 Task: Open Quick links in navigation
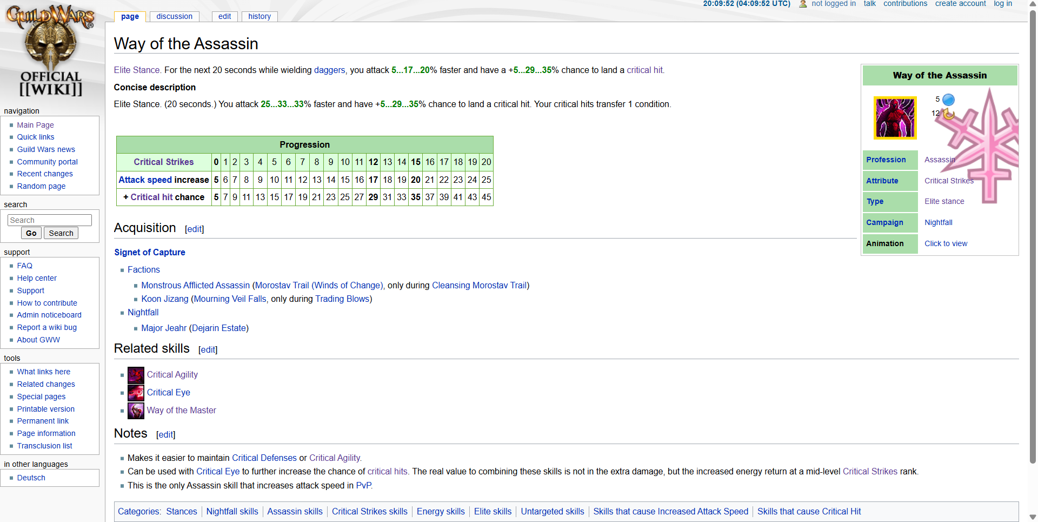click(x=36, y=137)
